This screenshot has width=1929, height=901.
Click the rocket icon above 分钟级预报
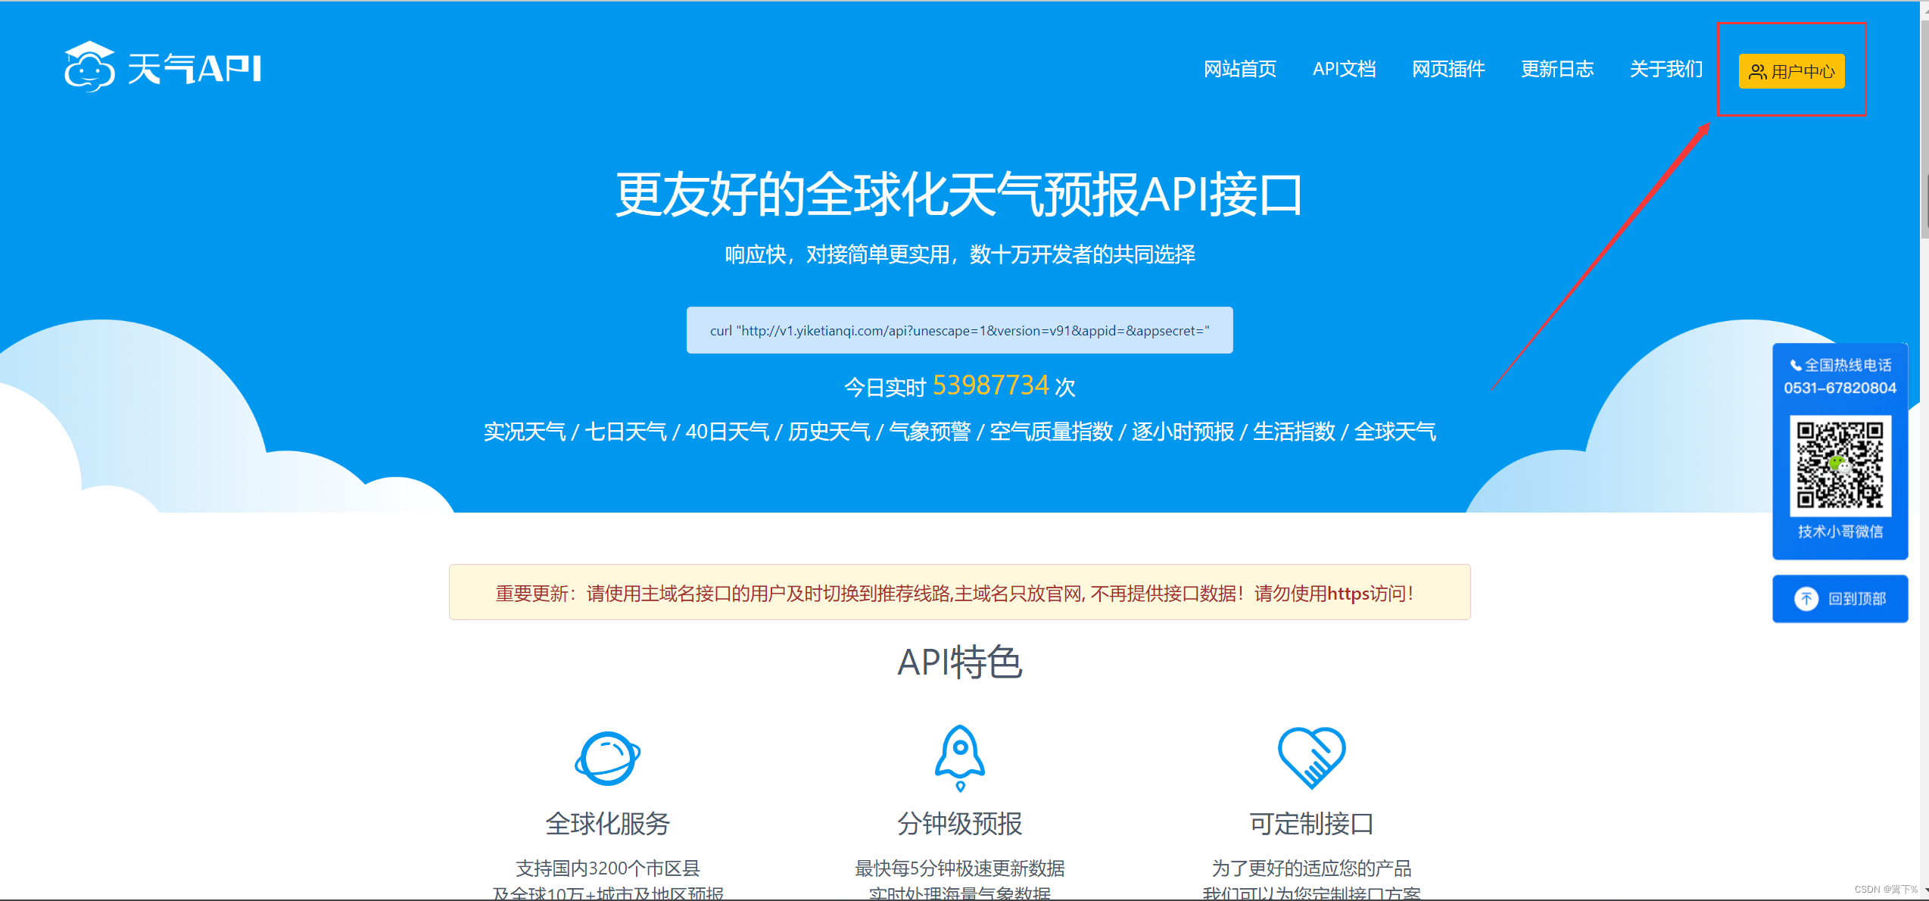click(x=959, y=757)
